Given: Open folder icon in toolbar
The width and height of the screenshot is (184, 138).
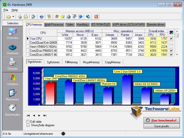Looking at the screenshot, I should 8,17.
